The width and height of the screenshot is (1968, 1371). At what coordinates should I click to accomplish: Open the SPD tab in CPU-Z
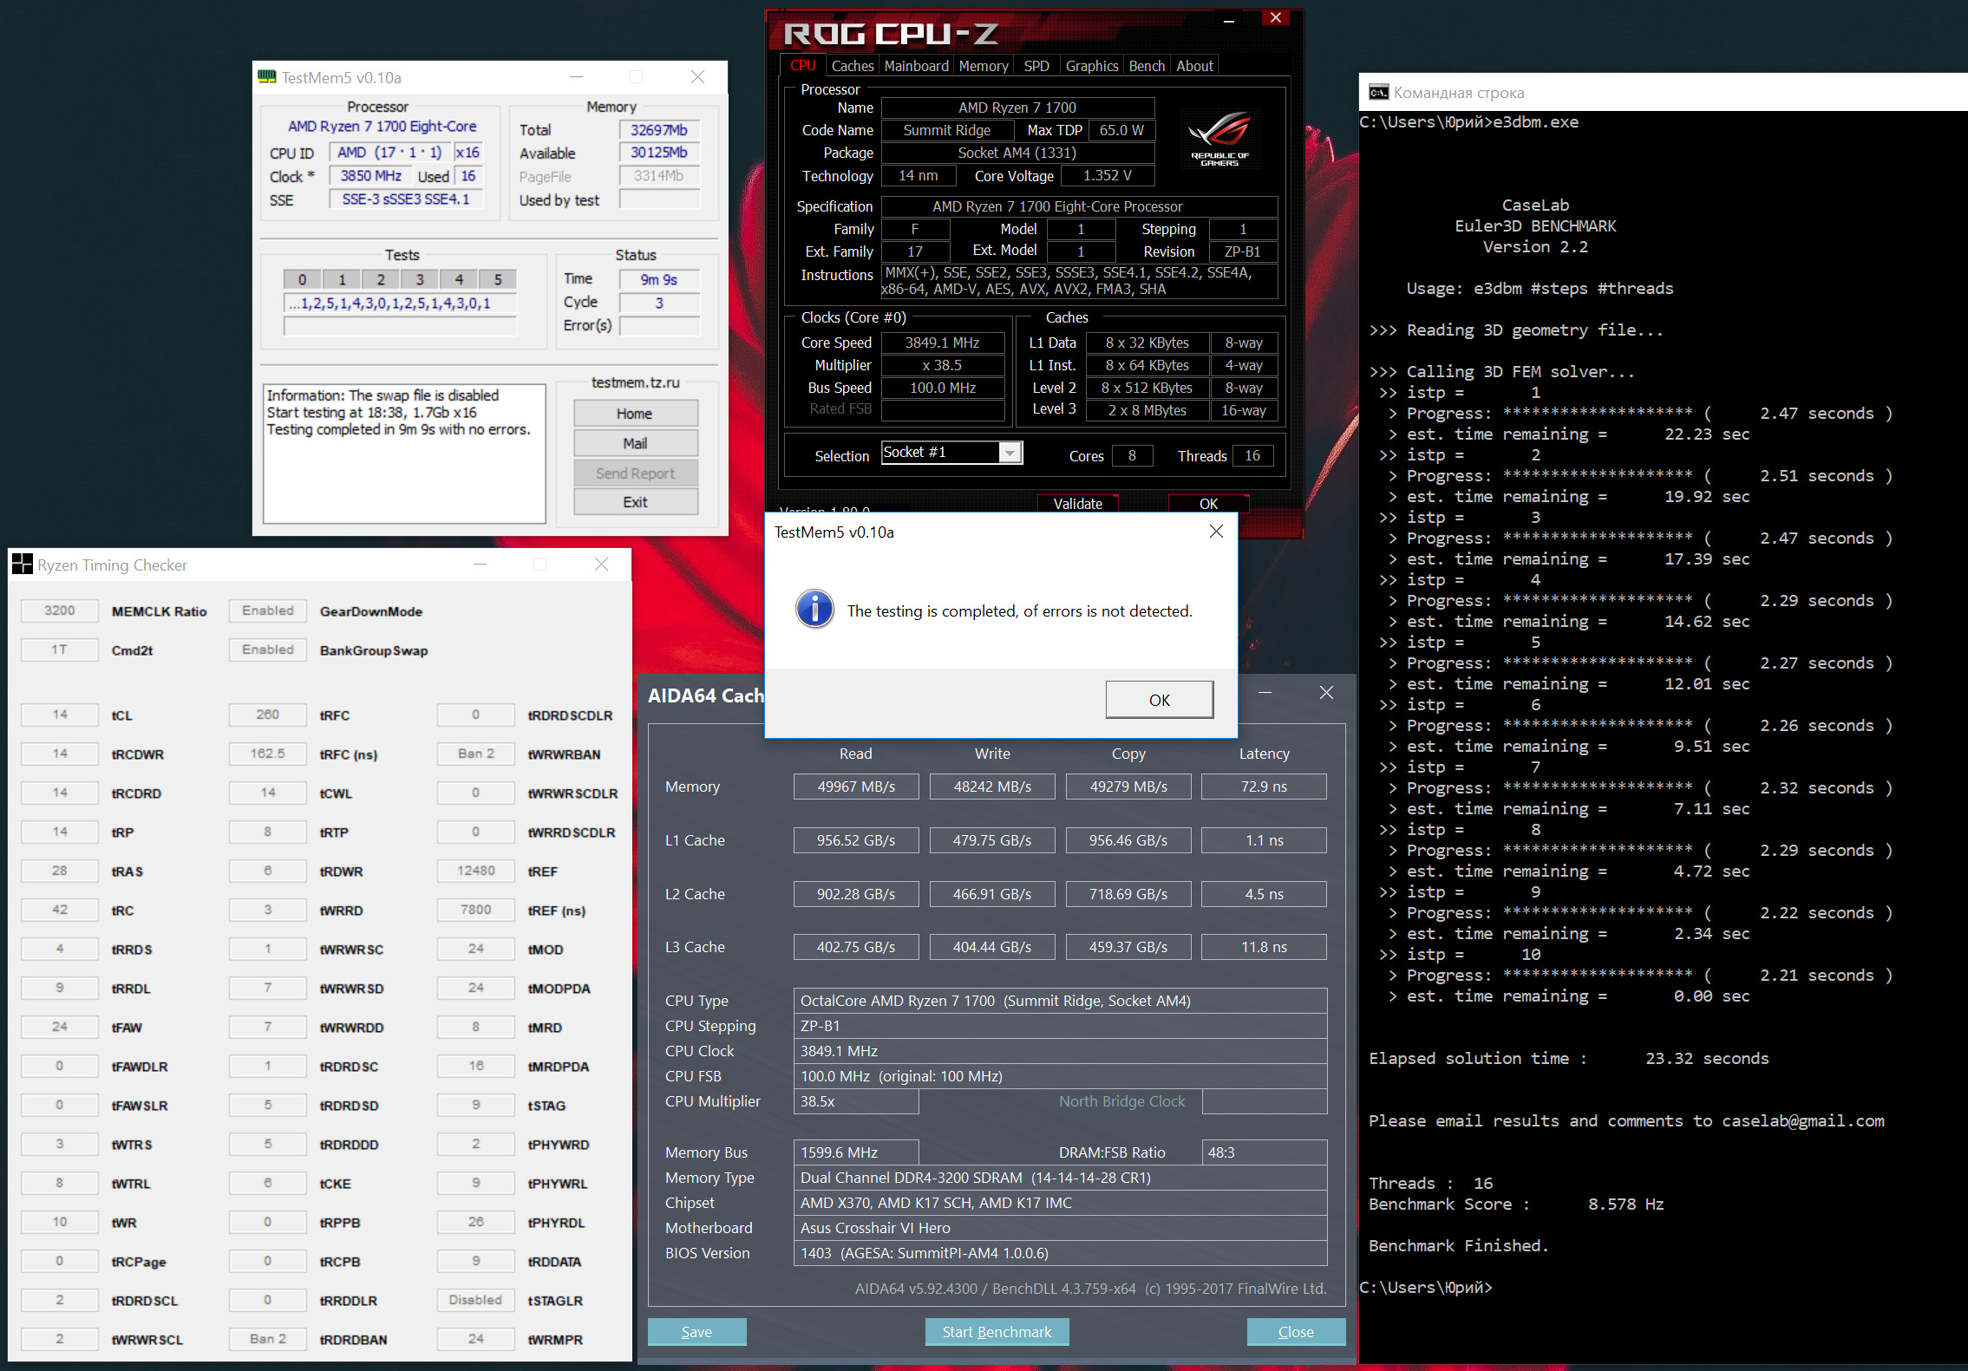coord(1036,66)
